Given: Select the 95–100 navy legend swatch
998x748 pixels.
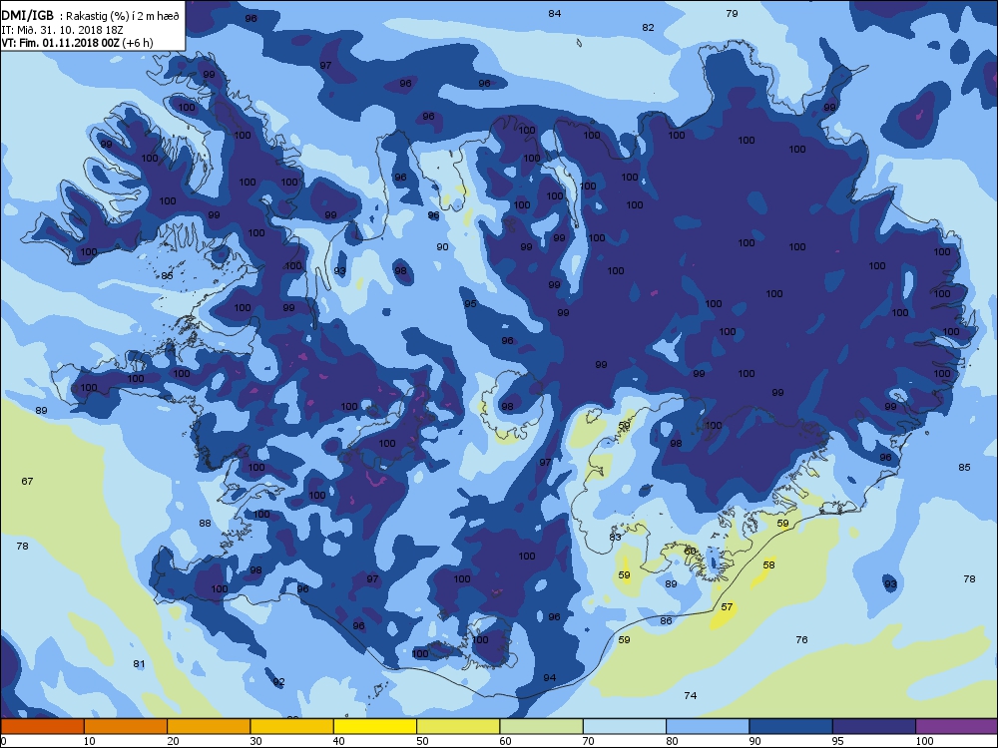Looking at the screenshot, I should point(874,726).
